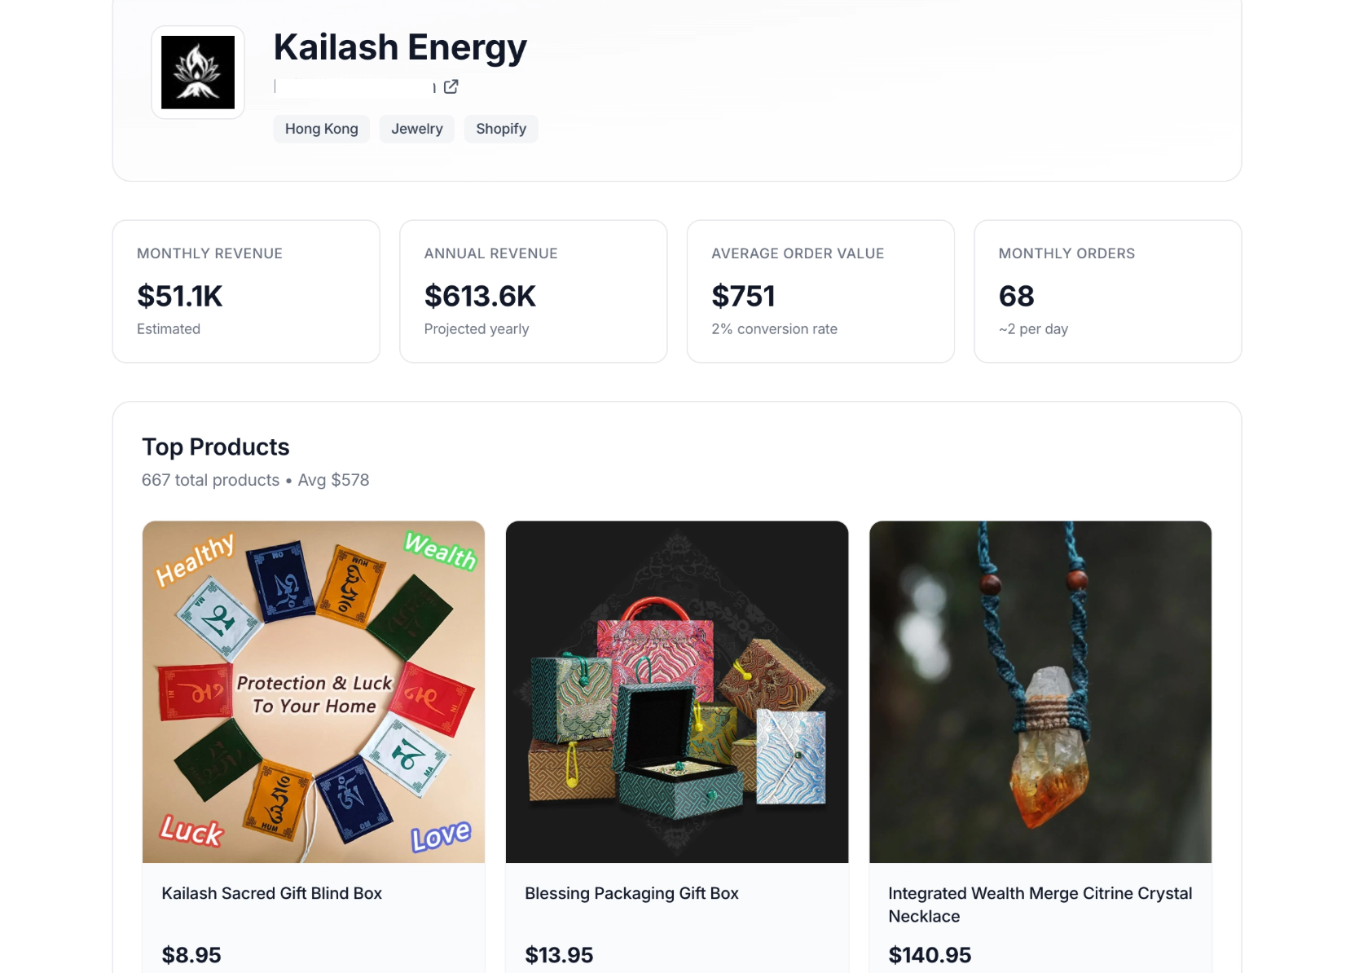The image size is (1372, 973).
Task: Select the Shopify platform tag
Action: tap(501, 129)
